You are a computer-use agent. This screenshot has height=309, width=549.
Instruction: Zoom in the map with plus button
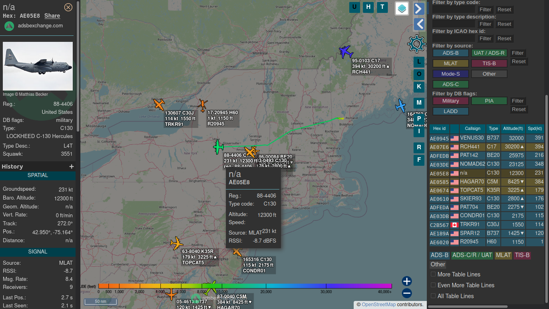point(407,281)
